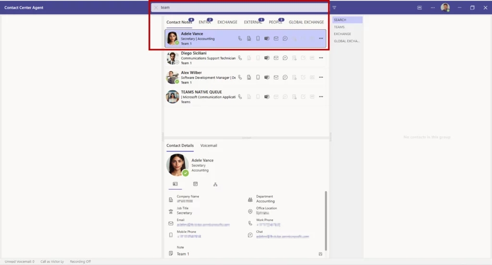Click the Teams icon for TEAMS NATIVE QUEUE
Viewport: 492px width, 265px height.
click(267, 96)
